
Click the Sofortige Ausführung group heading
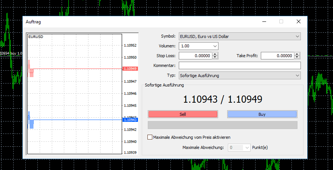(x=164, y=85)
